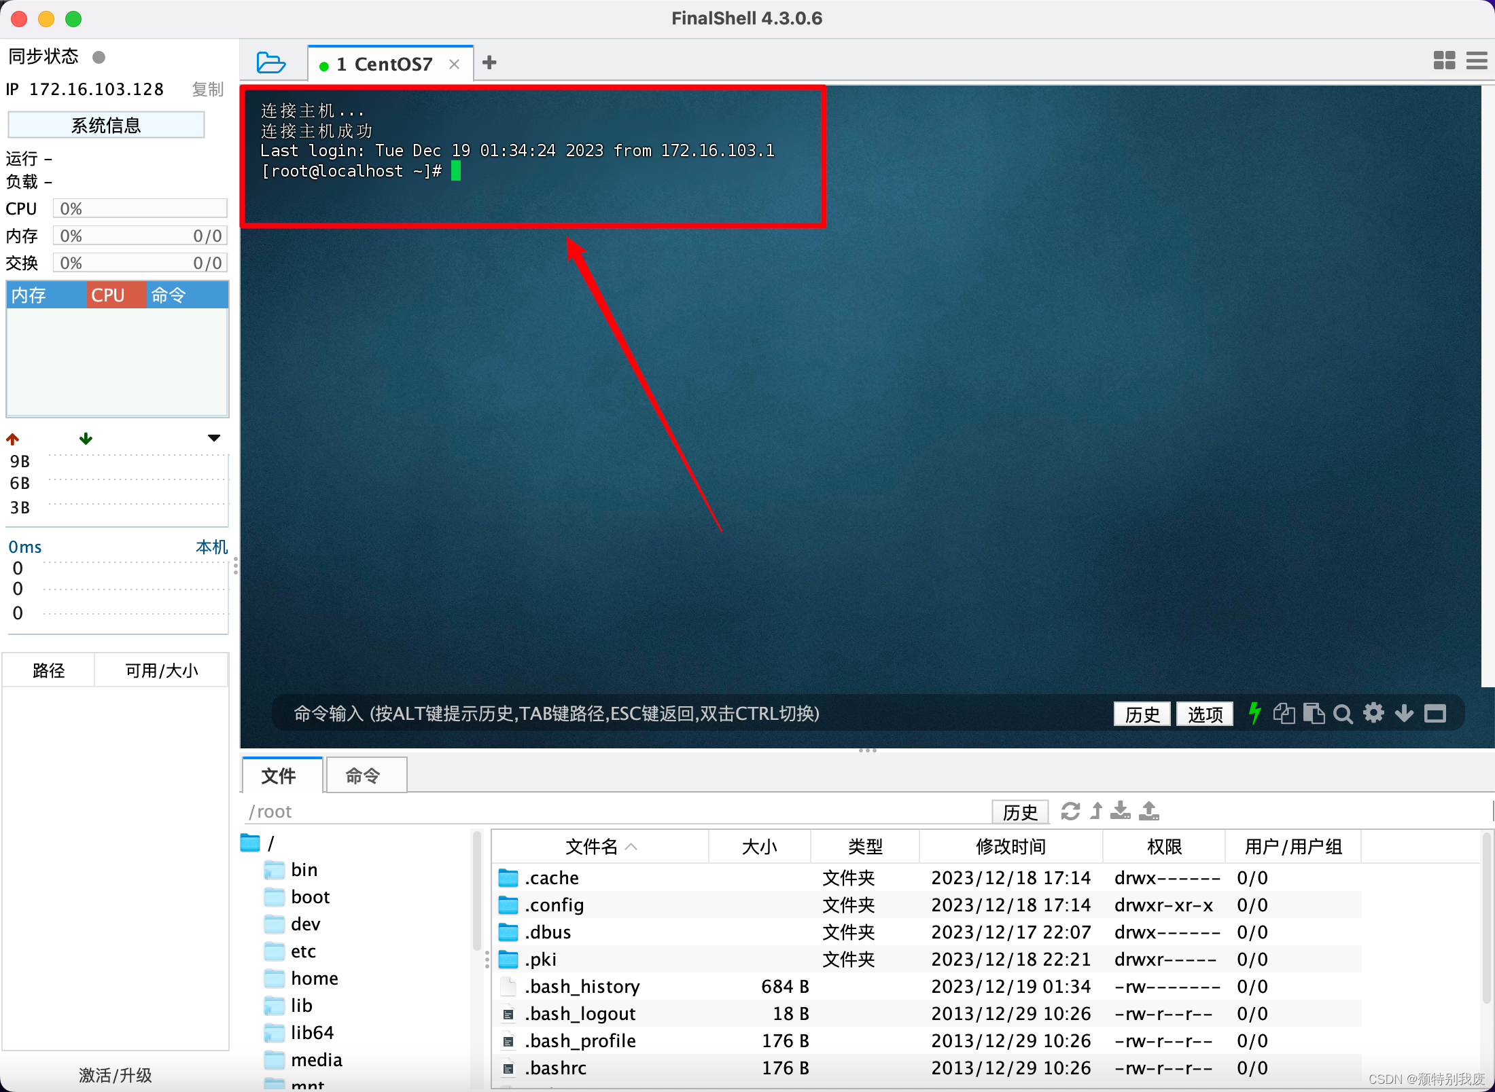Click the 系统信息 button
The width and height of the screenshot is (1495, 1092).
(x=106, y=124)
